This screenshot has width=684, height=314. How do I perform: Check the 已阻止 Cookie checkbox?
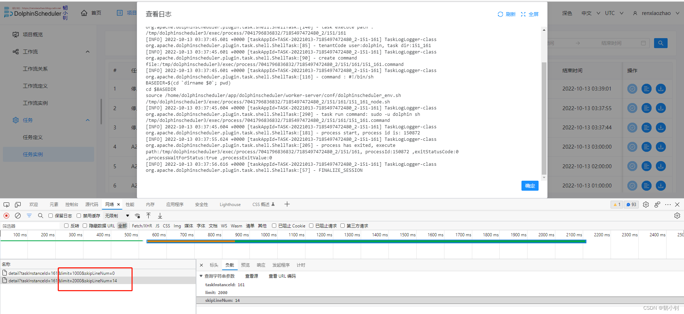pos(274,226)
